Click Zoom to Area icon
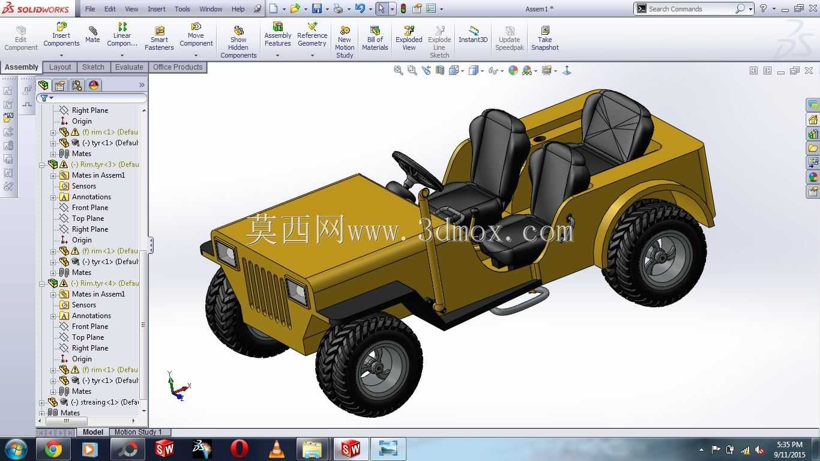Viewport: 820px width, 461px height. click(x=412, y=71)
